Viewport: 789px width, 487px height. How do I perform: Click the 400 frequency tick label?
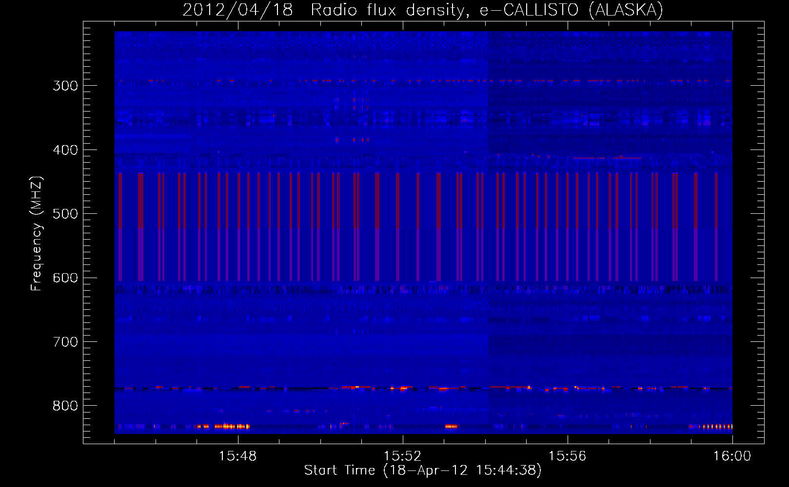click(65, 150)
